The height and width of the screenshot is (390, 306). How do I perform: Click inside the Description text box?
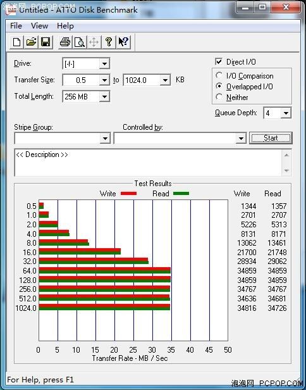coord(148,163)
